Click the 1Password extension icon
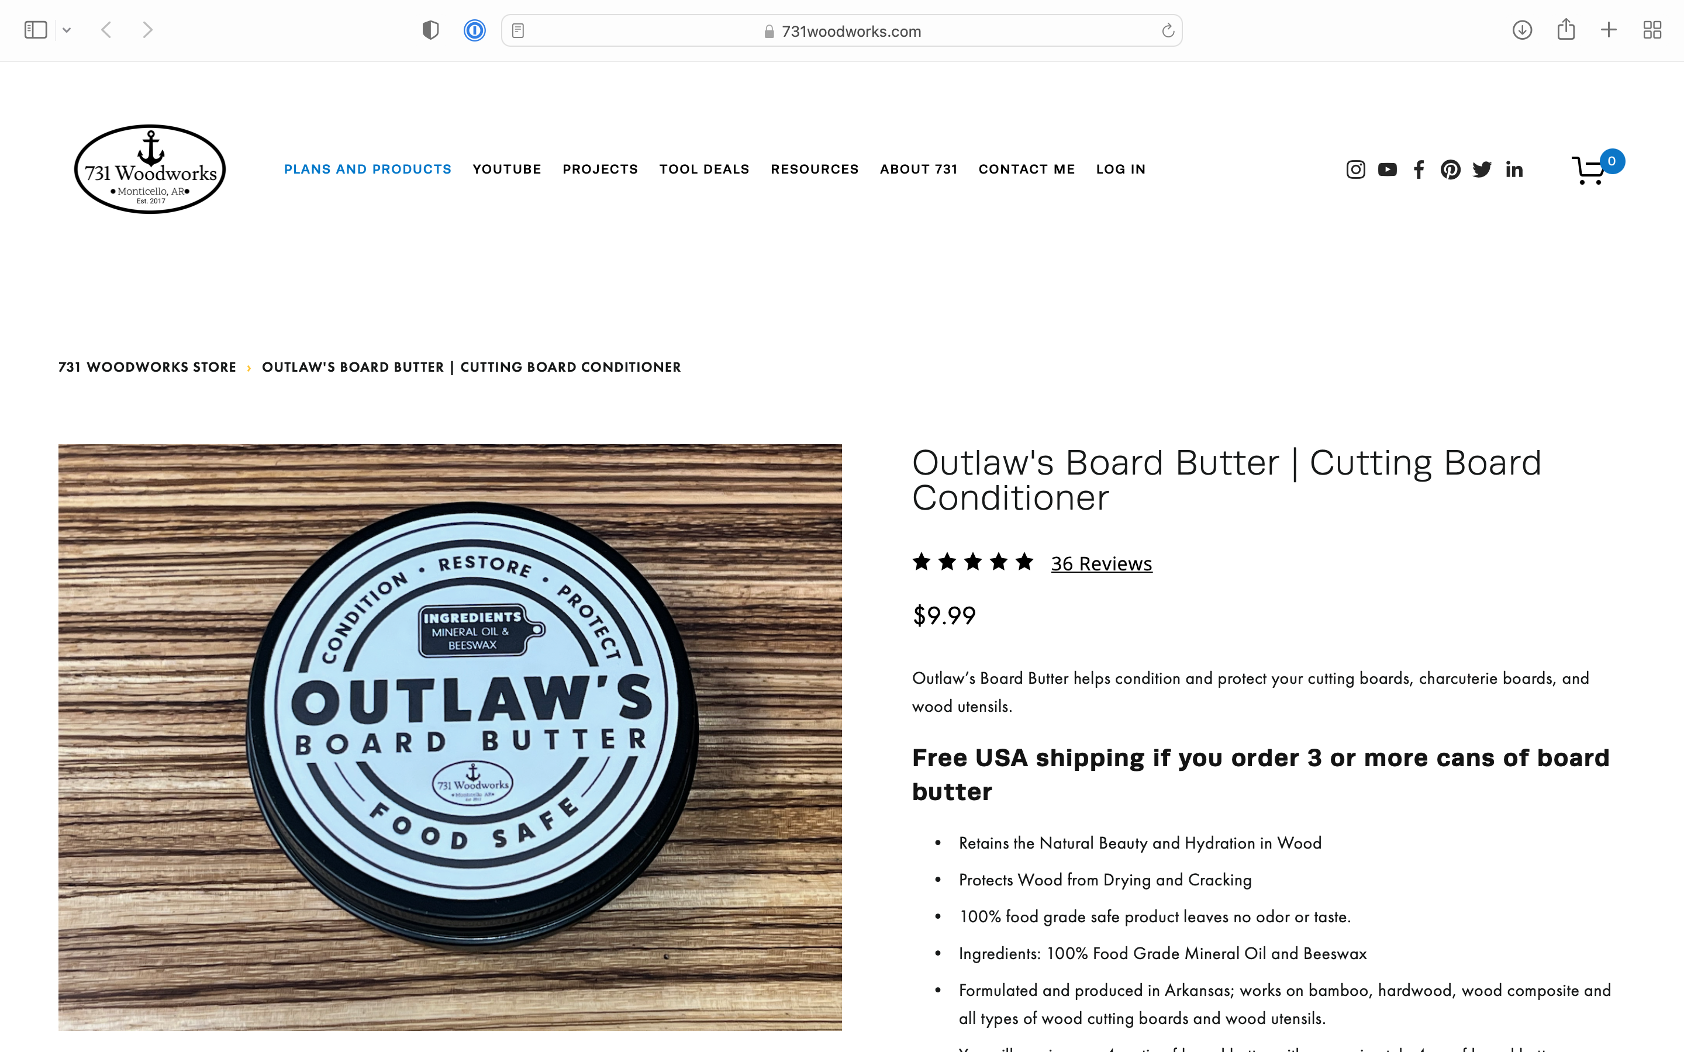 pos(475,30)
